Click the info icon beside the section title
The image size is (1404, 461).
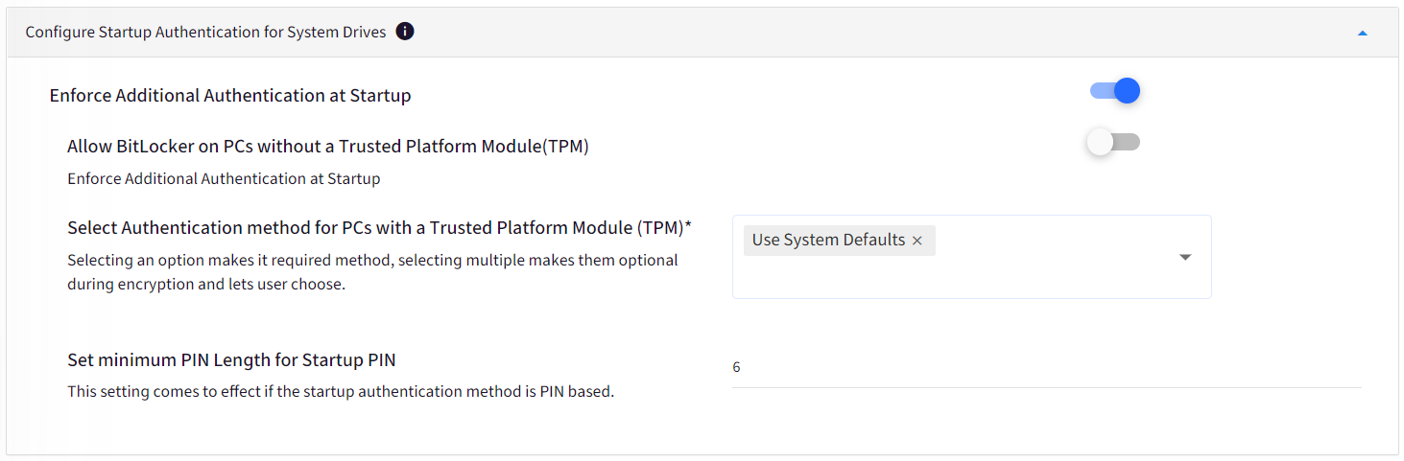click(405, 33)
